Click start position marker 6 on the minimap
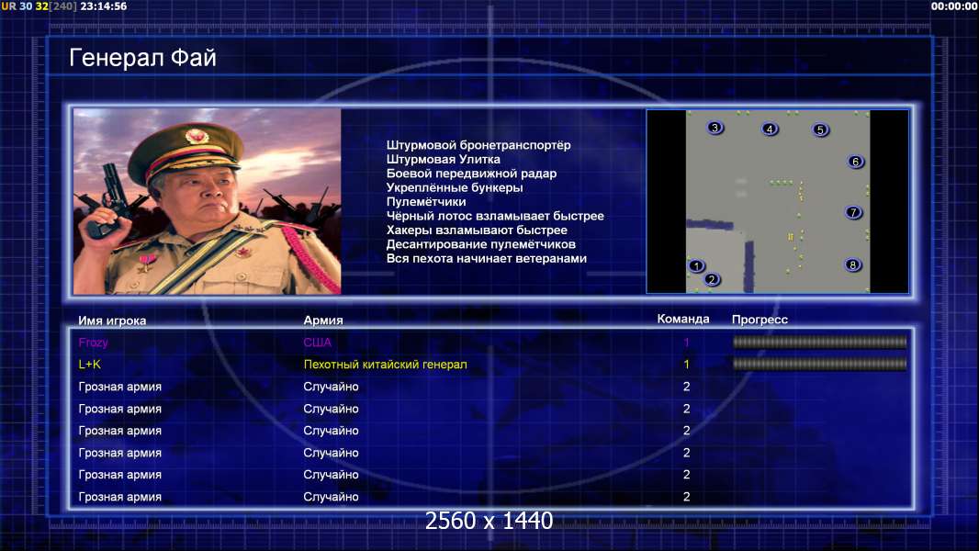 pos(856,162)
